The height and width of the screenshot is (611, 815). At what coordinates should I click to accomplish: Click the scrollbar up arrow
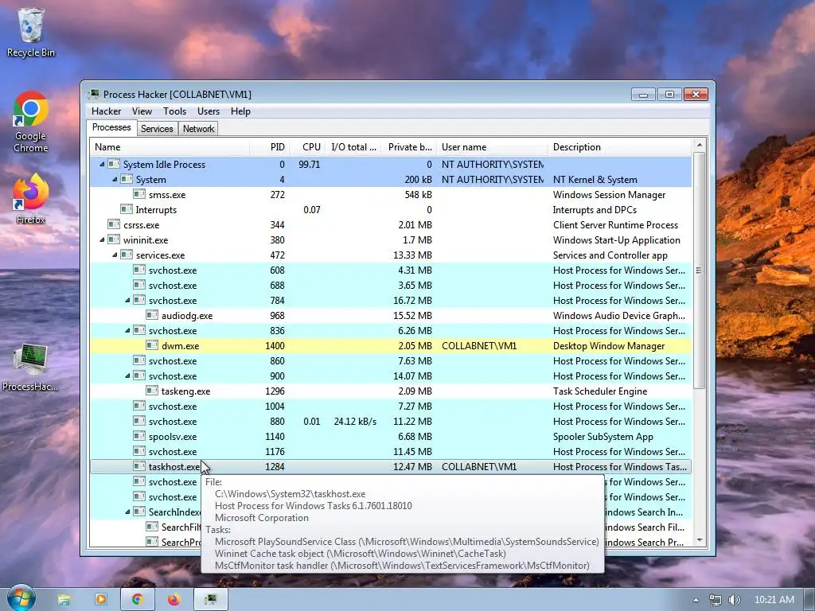[699, 145]
